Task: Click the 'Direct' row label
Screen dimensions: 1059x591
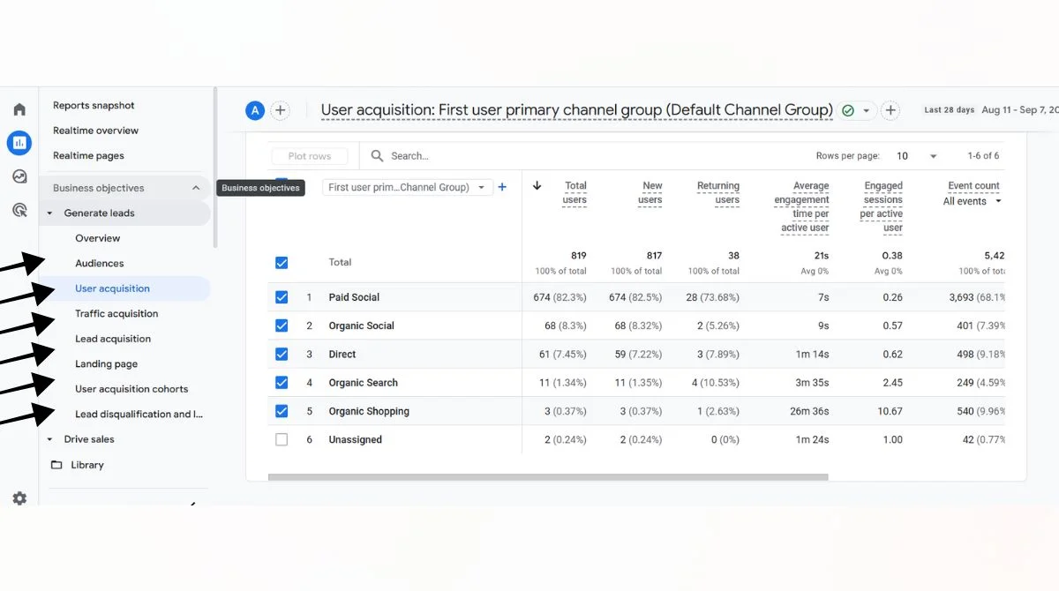Action: tap(342, 355)
